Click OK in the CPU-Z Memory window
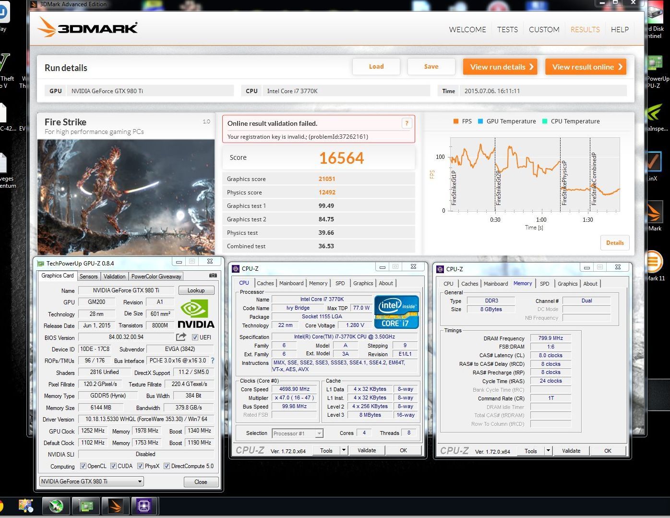Viewport: 670px width, 518px height. coord(608,451)
